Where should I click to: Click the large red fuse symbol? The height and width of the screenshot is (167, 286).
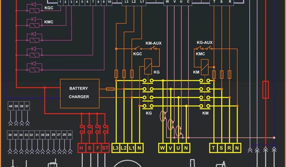[x=265, y=90]
